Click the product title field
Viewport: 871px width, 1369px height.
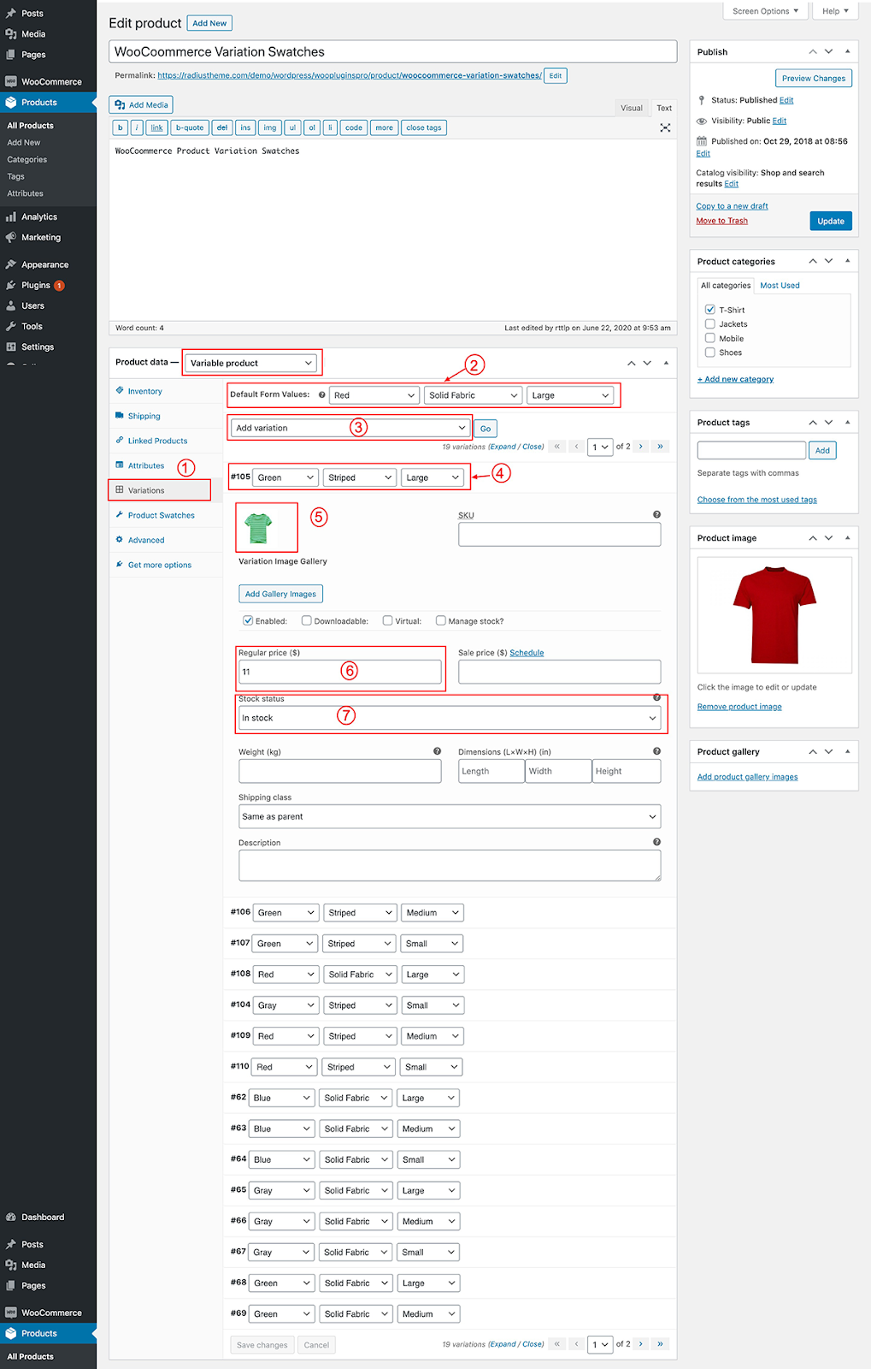[393, 51]
